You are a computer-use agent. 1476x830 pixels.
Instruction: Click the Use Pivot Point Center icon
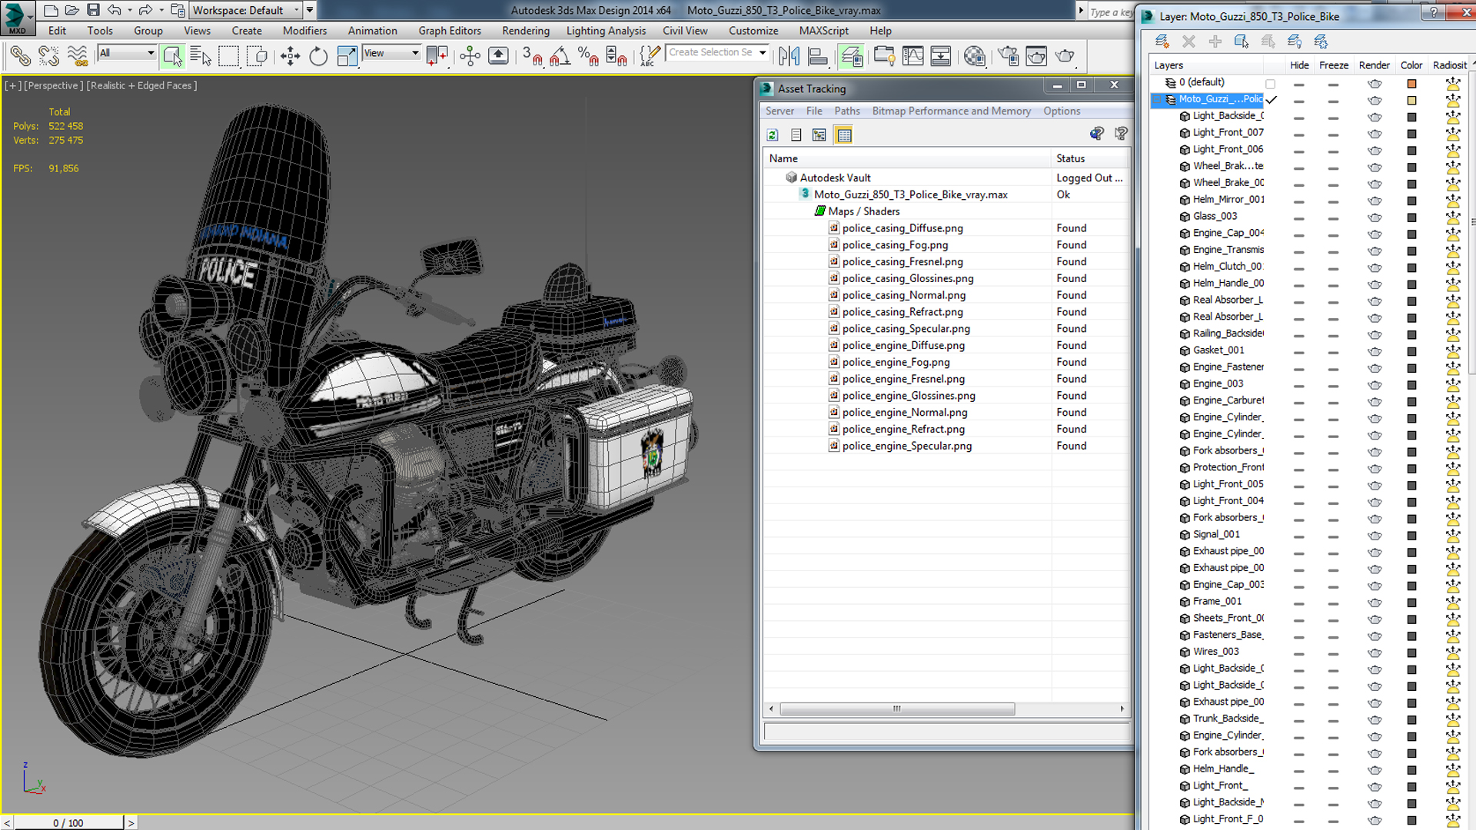(437, 56)
